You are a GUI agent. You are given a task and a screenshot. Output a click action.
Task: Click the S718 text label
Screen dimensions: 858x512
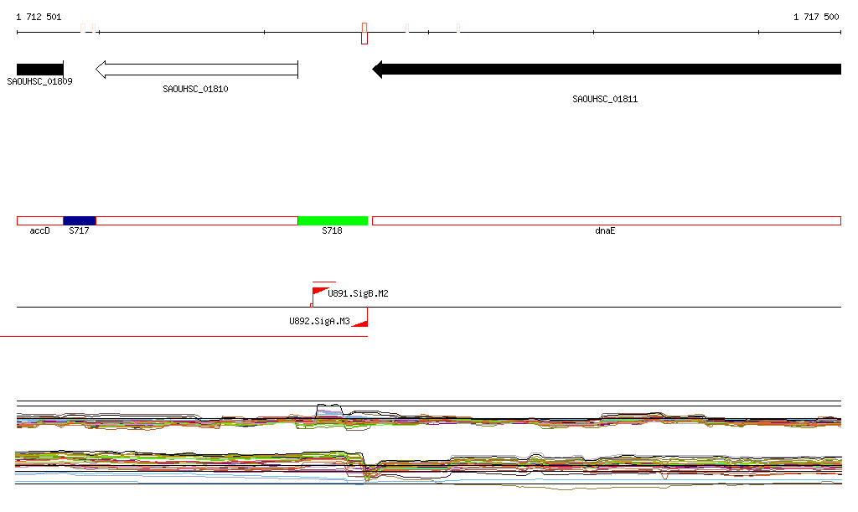tap(332, 230)
